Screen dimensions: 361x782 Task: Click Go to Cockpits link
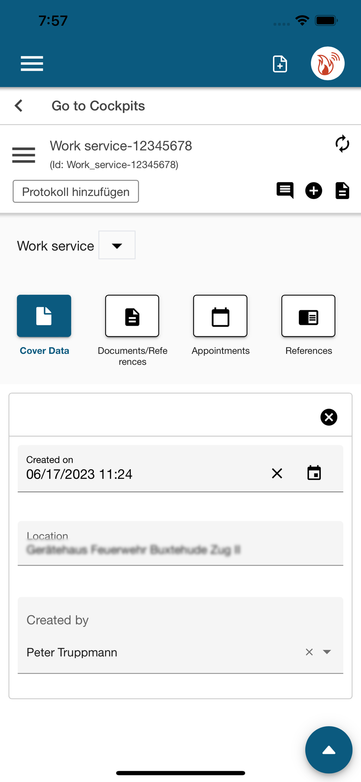coord(98,106)
